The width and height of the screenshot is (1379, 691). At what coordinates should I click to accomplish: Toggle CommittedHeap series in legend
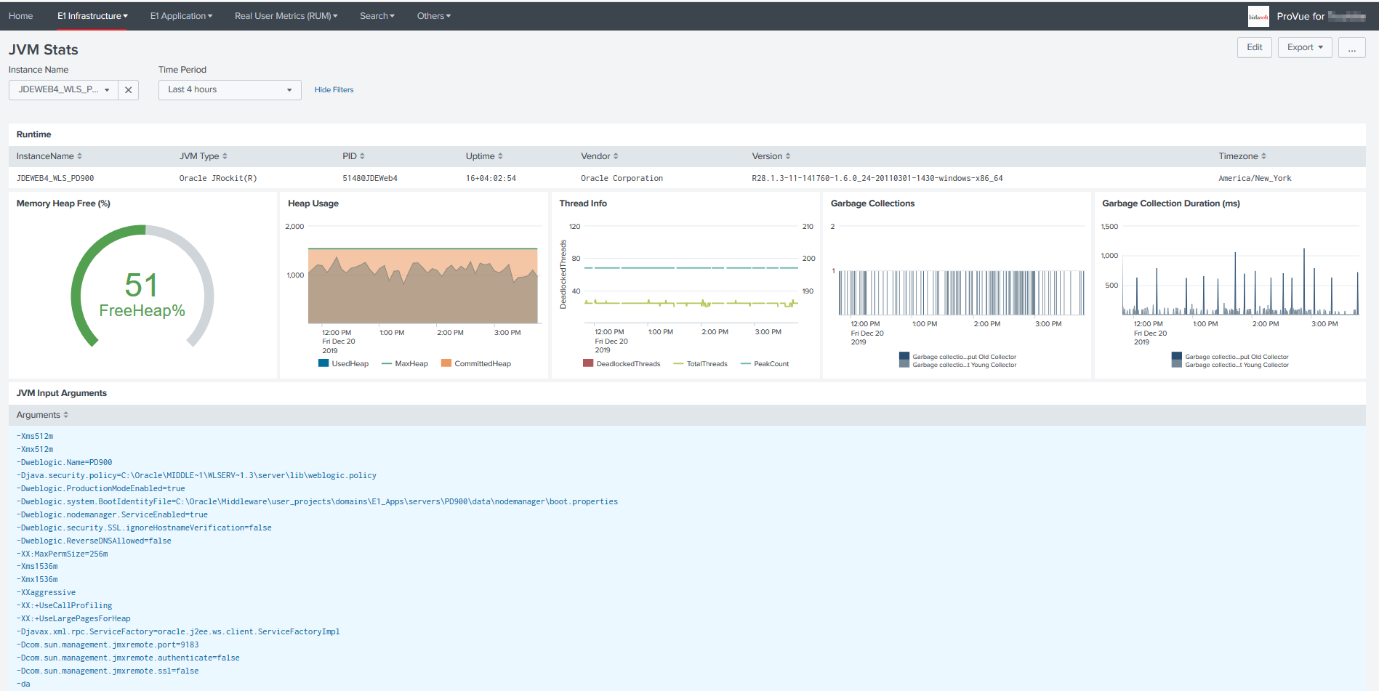pyautogui.click(x=476, y=363)
